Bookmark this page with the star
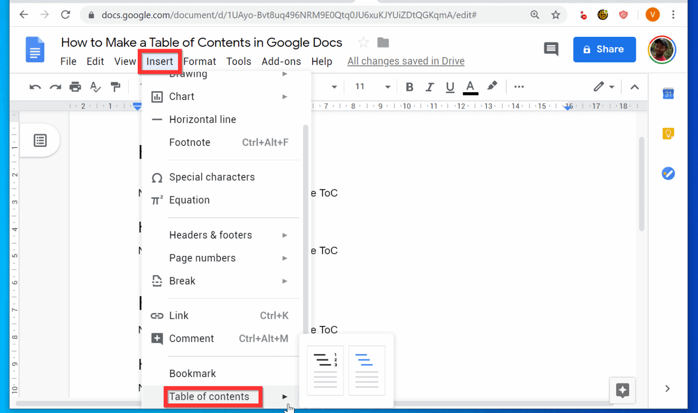This screenshot has width=698, height=413. [x=556, y=15]
